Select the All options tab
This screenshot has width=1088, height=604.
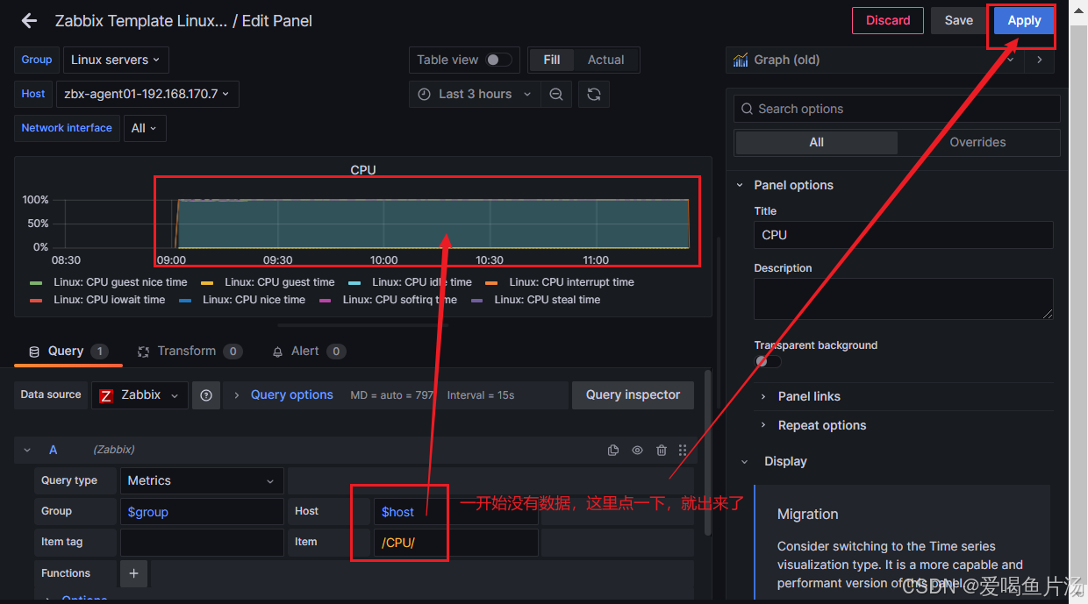click(x=817, y=142)
